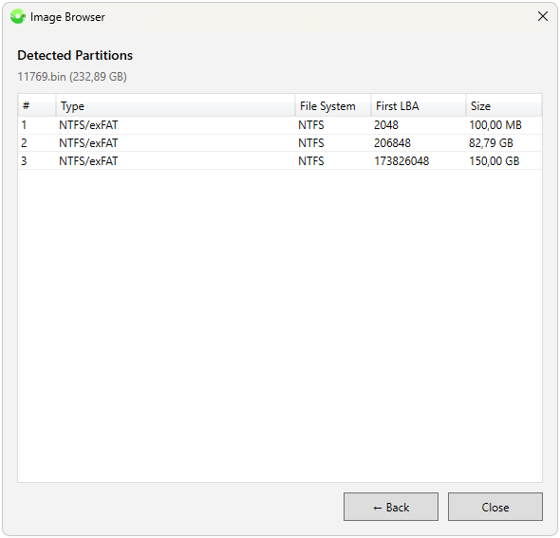Click NTFS/exFAT type in partition 1 row
The height and width of the screenshot is (538, 560).
tap(88, 125)
